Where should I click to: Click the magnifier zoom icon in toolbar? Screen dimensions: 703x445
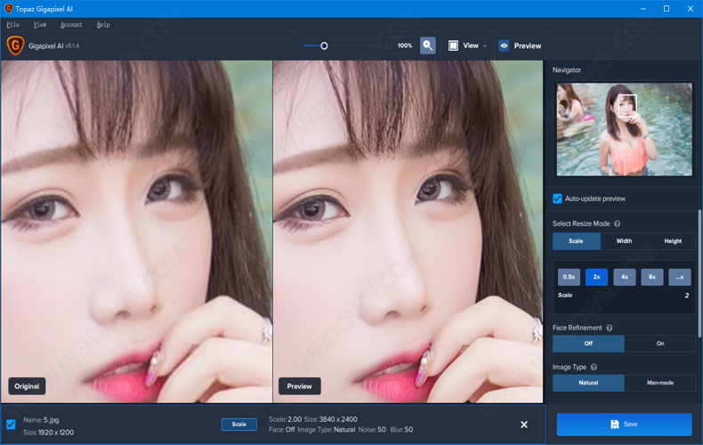click(428, 45)
